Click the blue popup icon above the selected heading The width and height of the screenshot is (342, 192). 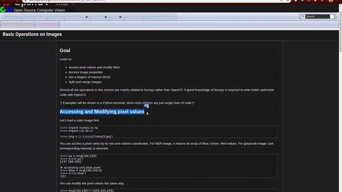coord(146,106)
